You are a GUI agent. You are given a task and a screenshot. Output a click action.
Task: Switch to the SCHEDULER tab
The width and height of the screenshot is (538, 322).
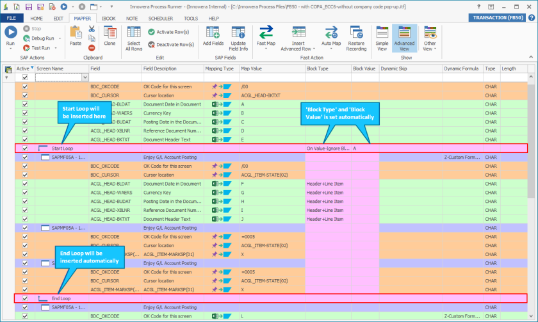(160, 19)
